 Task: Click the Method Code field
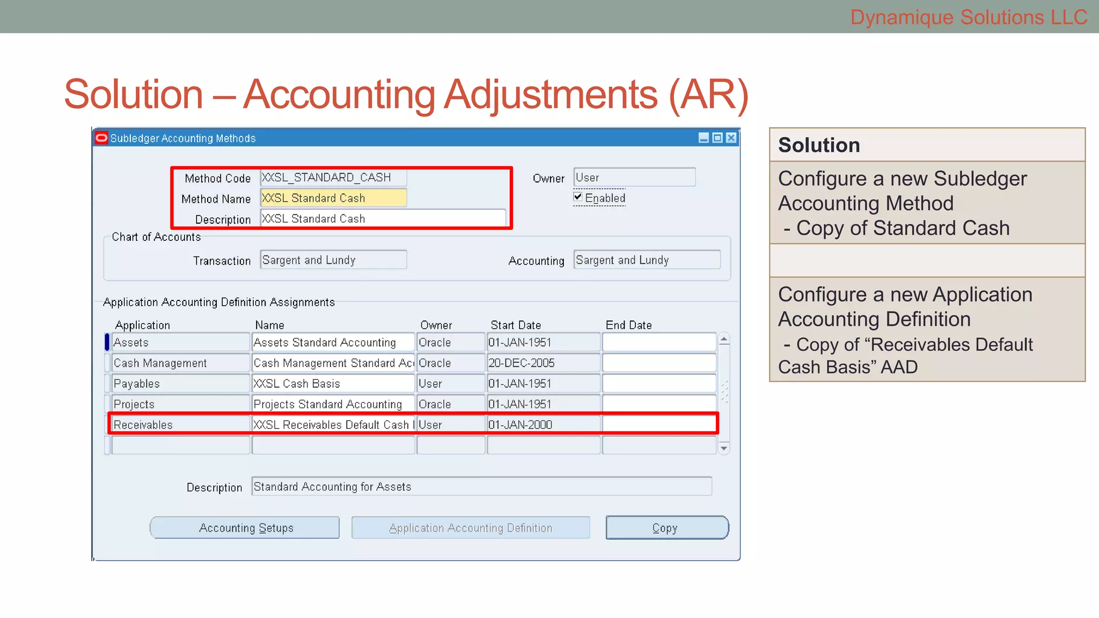[x=333, y=178]
